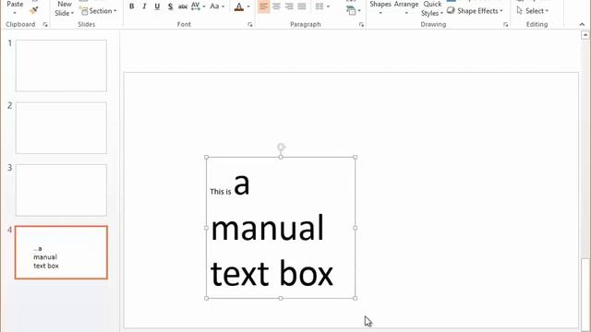Open Font dialog launcher
The width and height of the screenshot is (591, 332).
click(250, 25)
